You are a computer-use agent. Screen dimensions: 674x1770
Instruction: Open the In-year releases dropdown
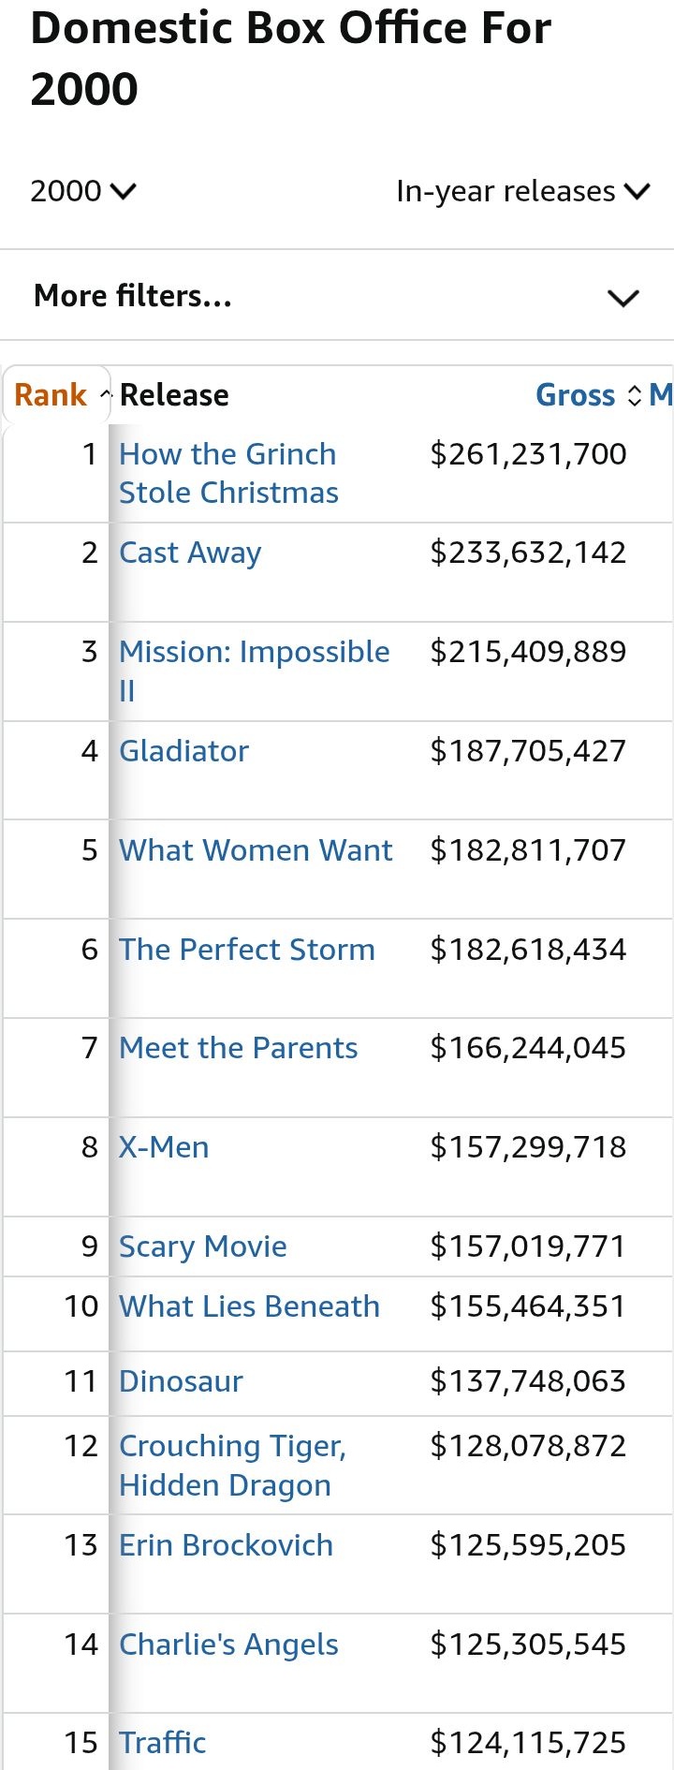coord(522,191)
